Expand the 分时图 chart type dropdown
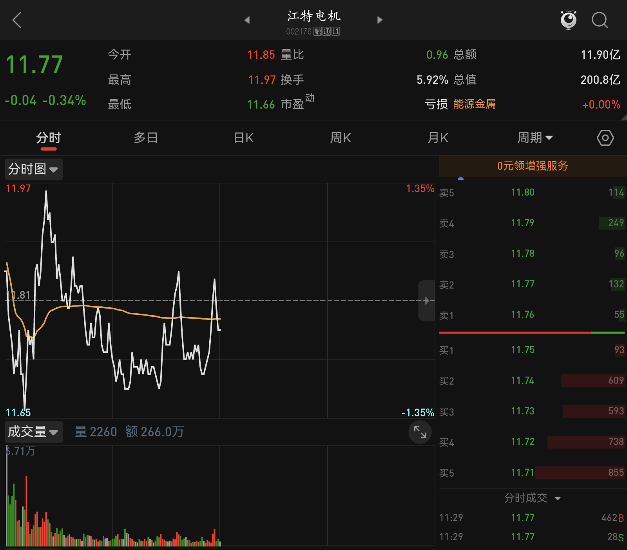 pos(33,169)
